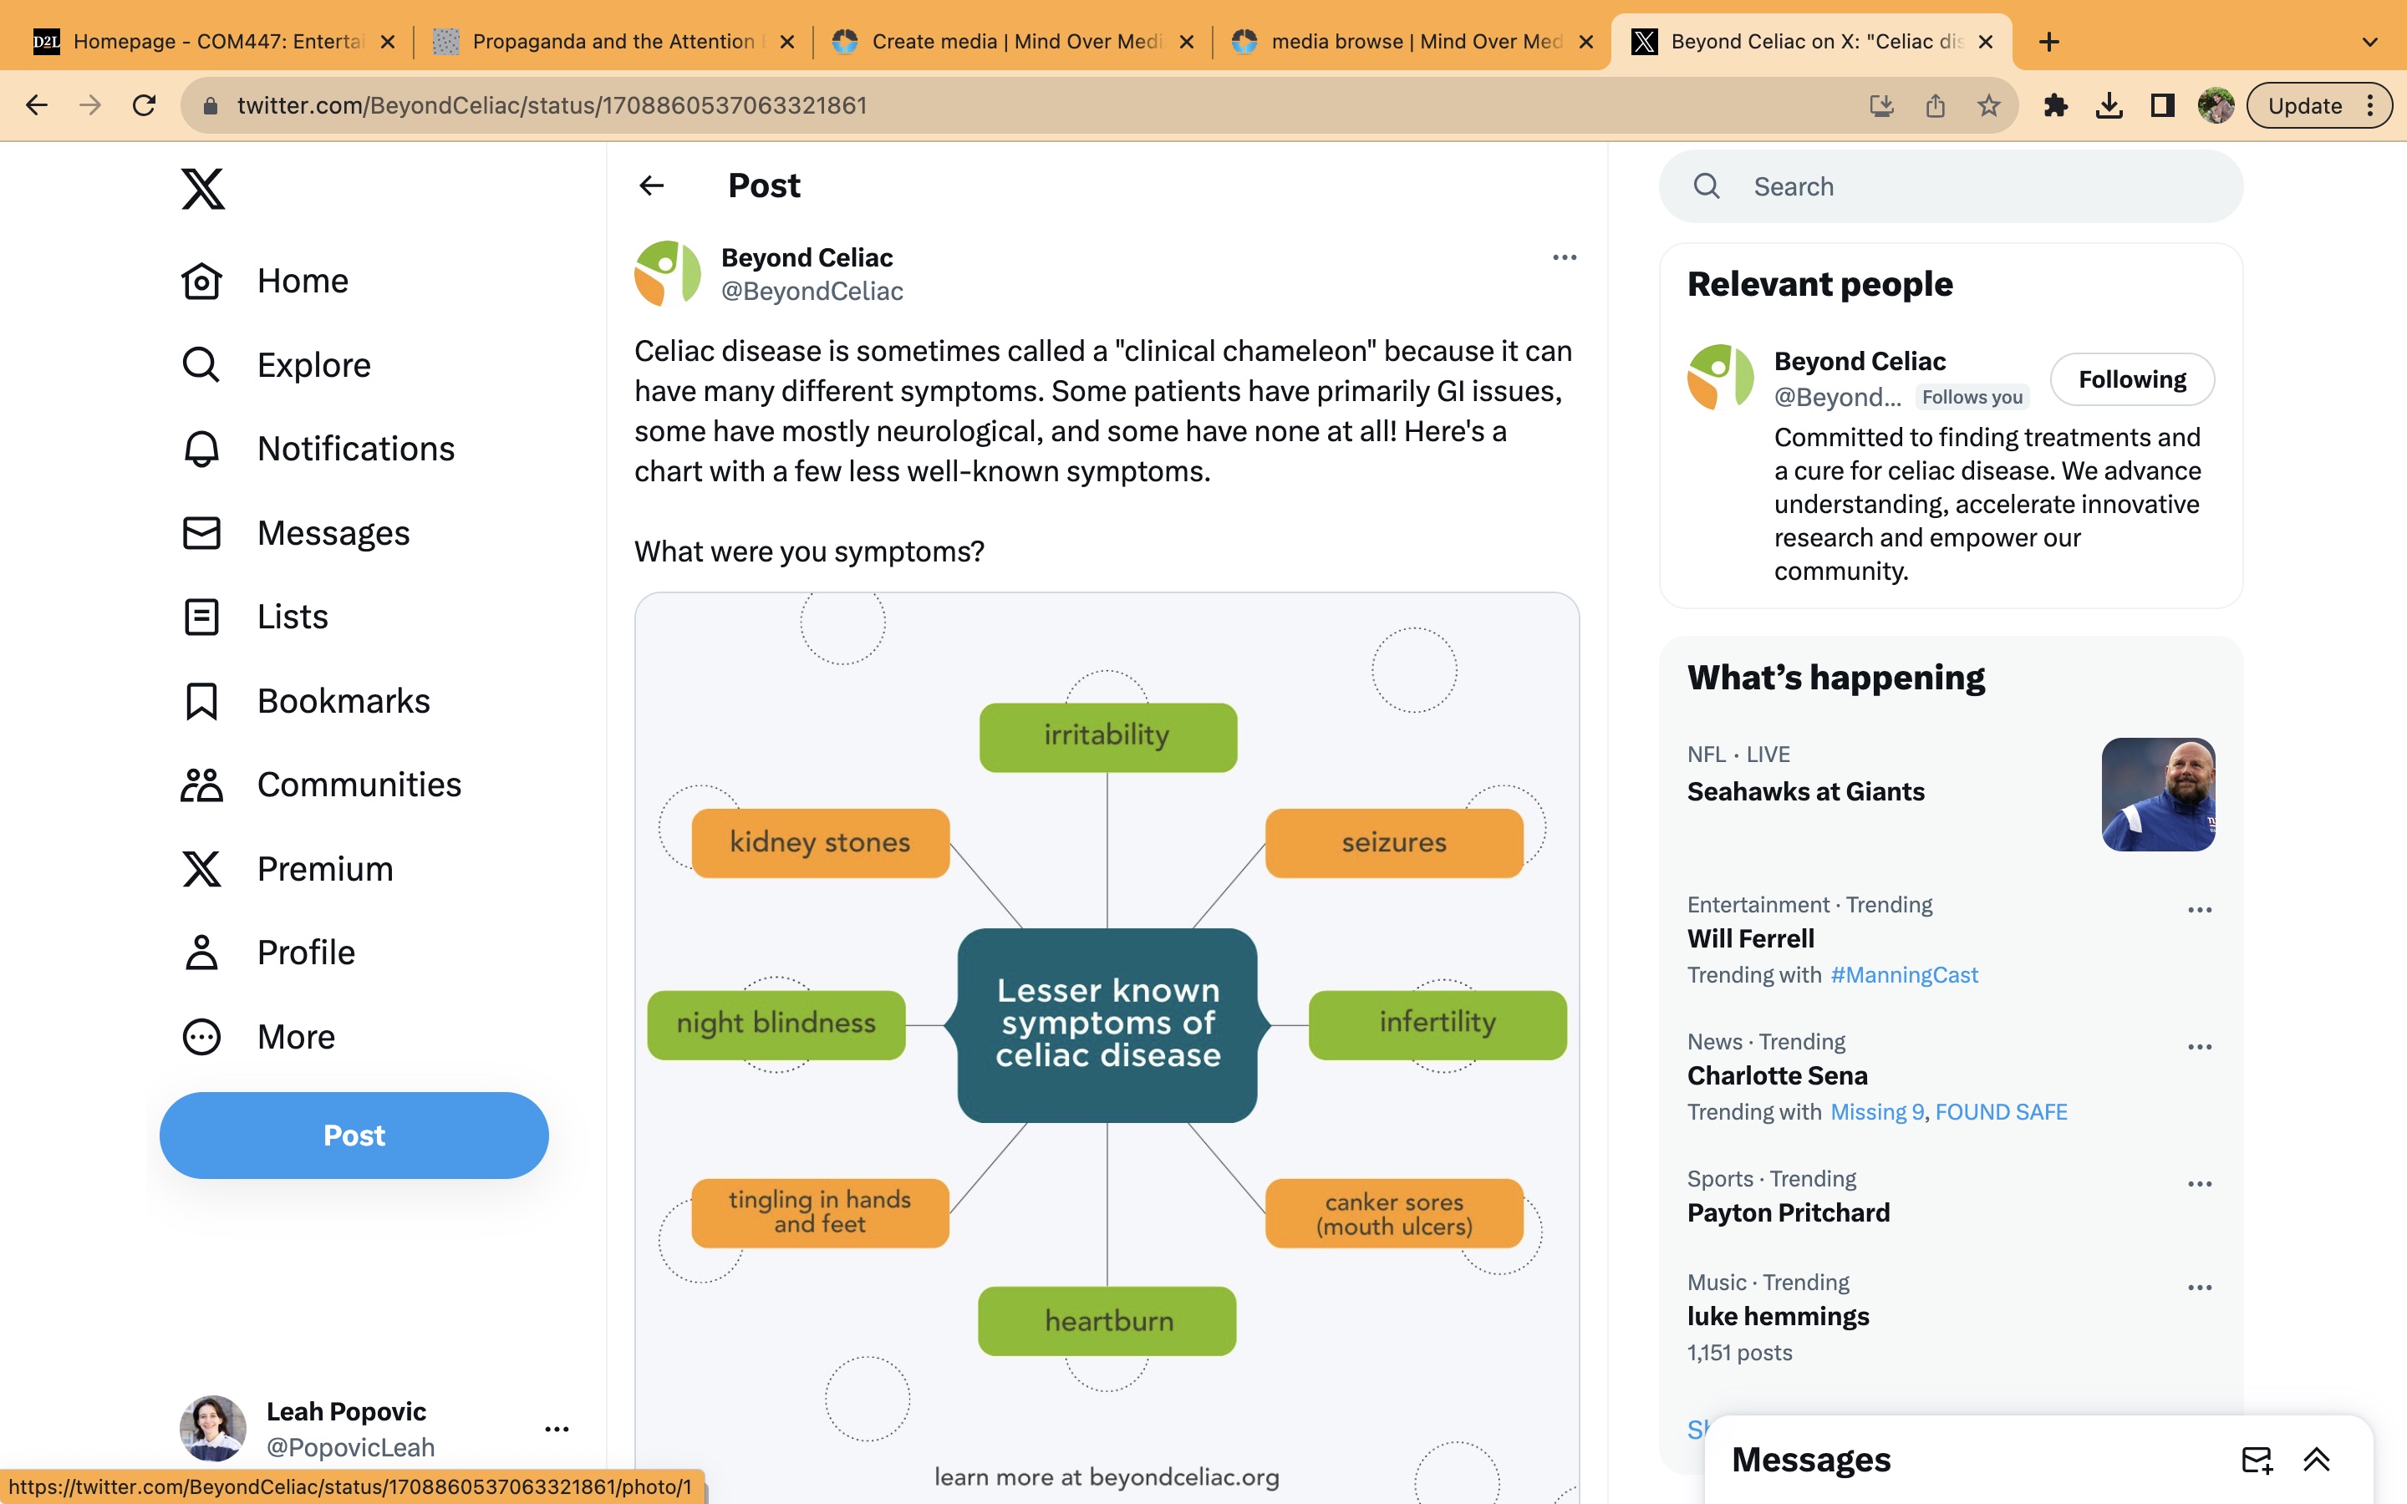This screenshot has height=1504, width=2407.
Task: Open more options on Beyond Celiac post
Action: tap(1564, 257)
